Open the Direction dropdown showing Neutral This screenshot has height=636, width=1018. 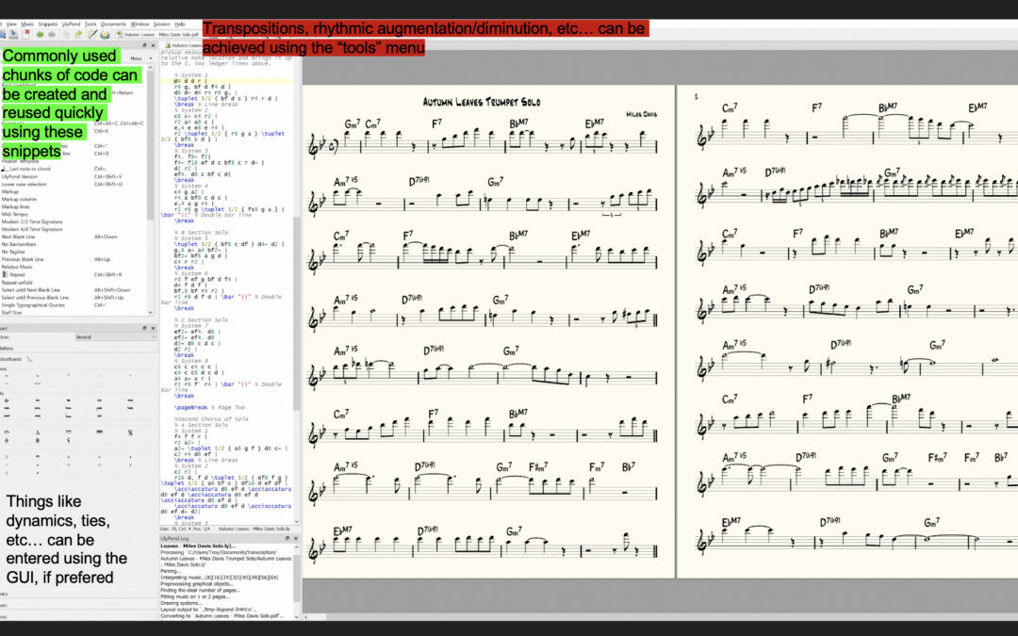pos(116,336)
